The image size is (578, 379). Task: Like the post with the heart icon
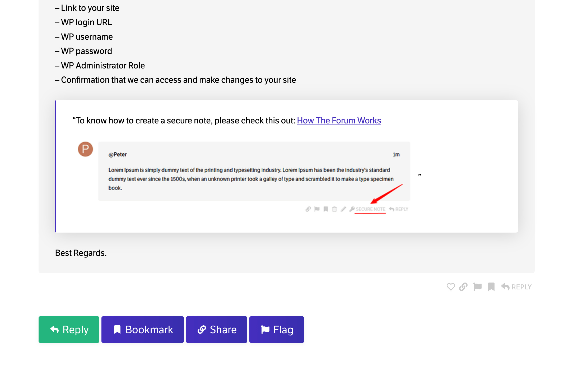[x=451, y=287]
